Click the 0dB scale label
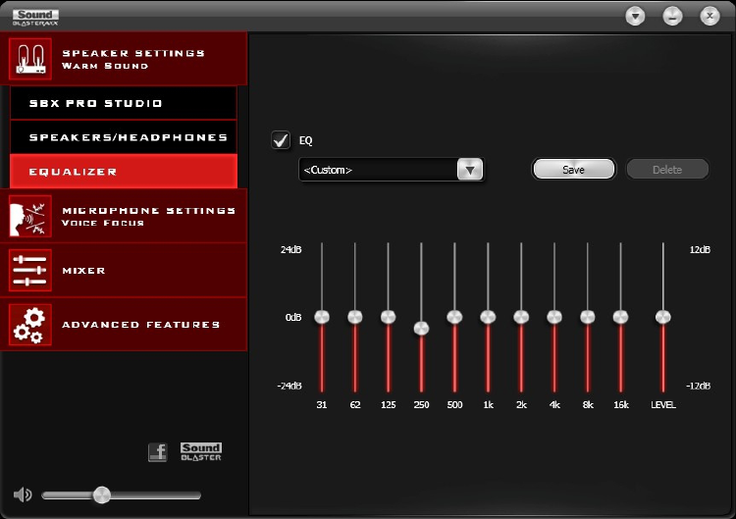Screen dimensions: 736x519 293,317
